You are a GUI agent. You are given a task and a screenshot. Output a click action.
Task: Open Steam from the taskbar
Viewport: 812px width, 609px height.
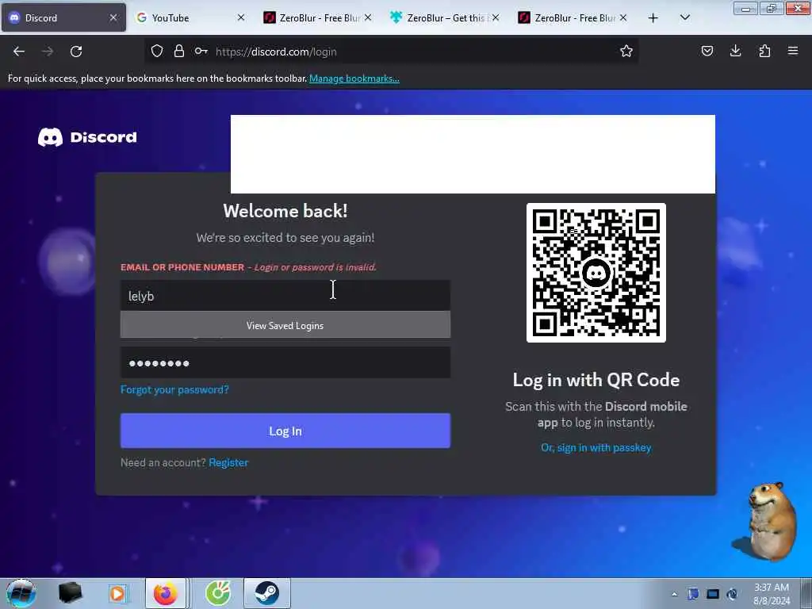pos(267,593)
